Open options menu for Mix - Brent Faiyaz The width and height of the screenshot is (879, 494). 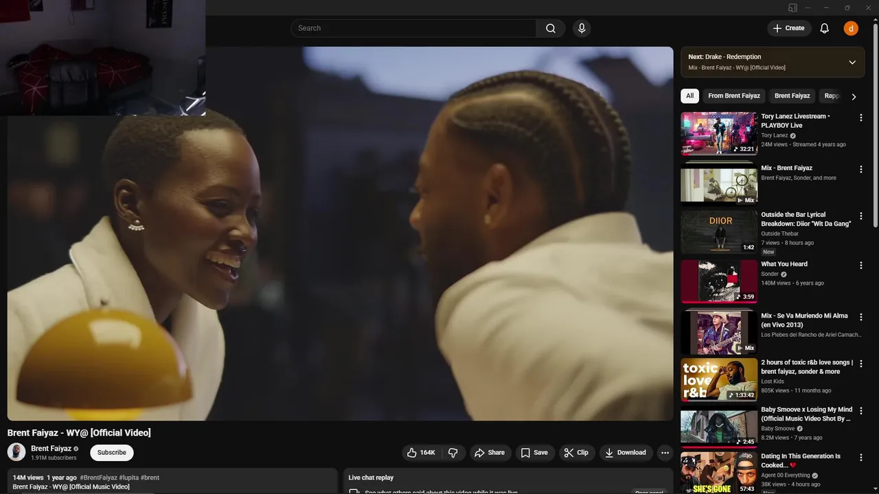pos(861,169)
